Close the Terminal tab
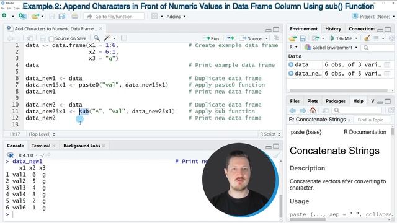The height and width of the screenshot is (223, 397). click(x=54, y=146)
